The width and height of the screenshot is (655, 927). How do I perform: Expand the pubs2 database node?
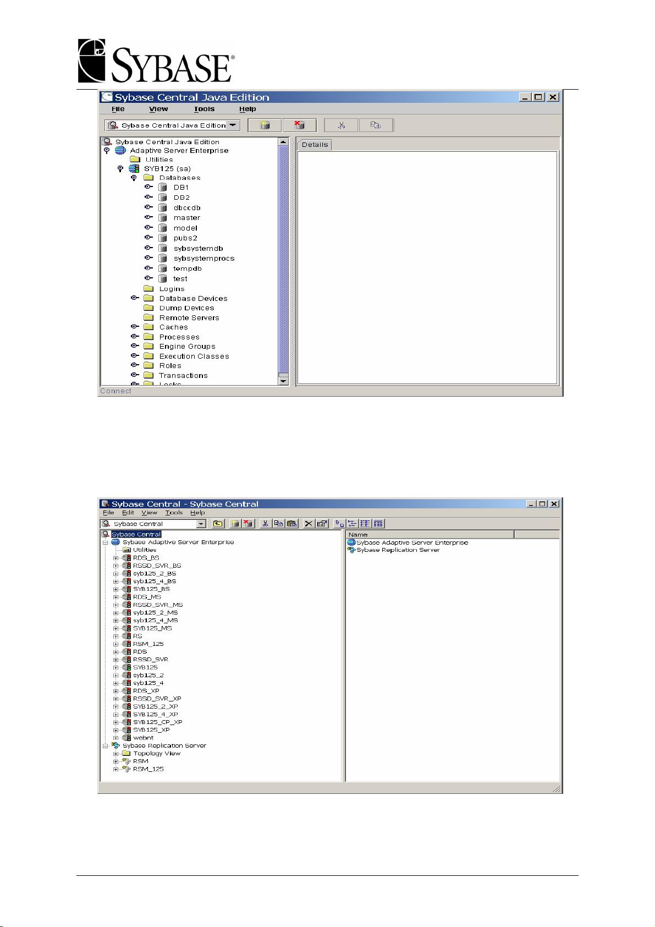click(x=148, y=238)
